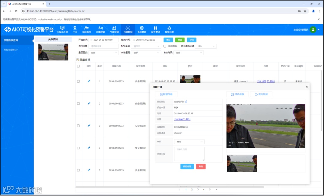Check the row 3 checkbox
The height and width of the screenshot is (196, 324).
tap(78, 126)
